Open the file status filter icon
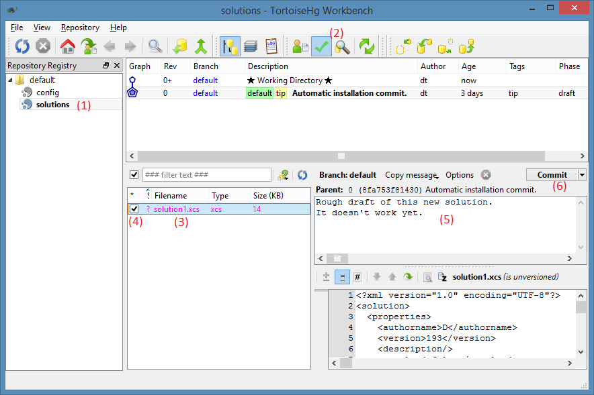Viewport: 594px width, 395px height. [284, 174]
